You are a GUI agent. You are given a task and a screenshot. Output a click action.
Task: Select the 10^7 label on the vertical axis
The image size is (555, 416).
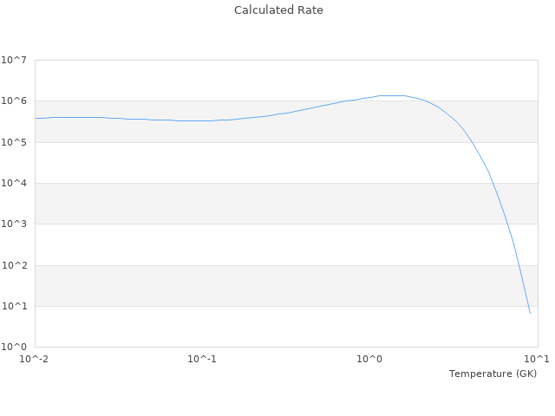tap(14, 60)
